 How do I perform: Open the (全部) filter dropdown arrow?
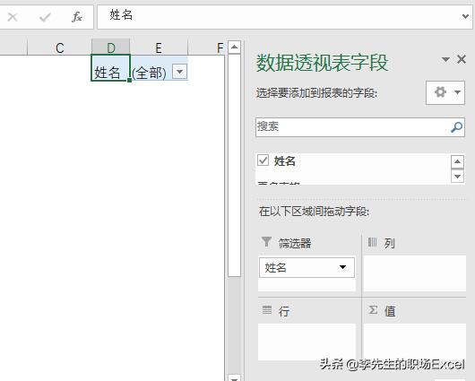(x=179, y=72)
